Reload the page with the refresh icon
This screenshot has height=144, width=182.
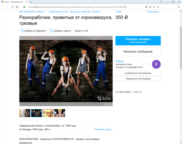[12, 7]
